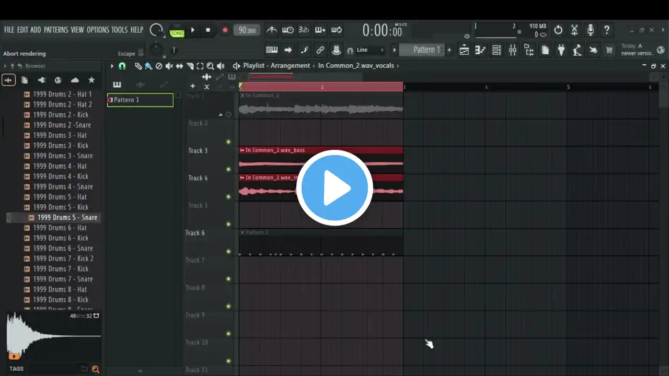Viewport: 669px width, 376px height.
Task: Open the browser favorites star tab
Action: click(91, 80)
